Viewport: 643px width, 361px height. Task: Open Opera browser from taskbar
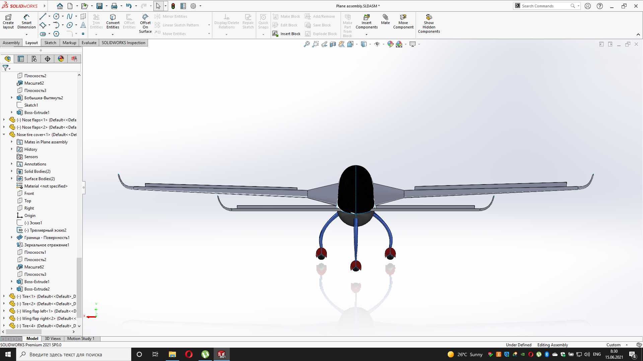tap(189, 354)
